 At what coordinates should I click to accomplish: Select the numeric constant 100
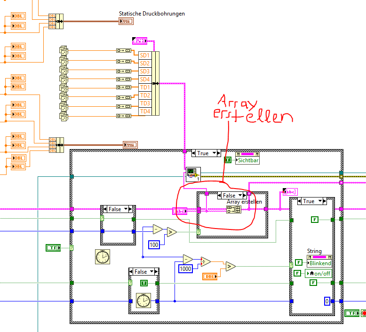[x=154, y=245]
